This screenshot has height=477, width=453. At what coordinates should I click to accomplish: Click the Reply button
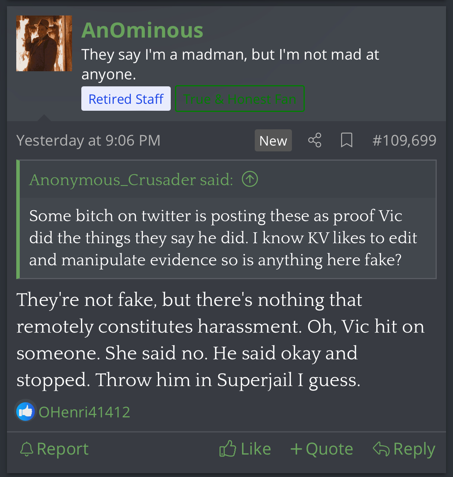pyautogui.click(x=404, y=449)
